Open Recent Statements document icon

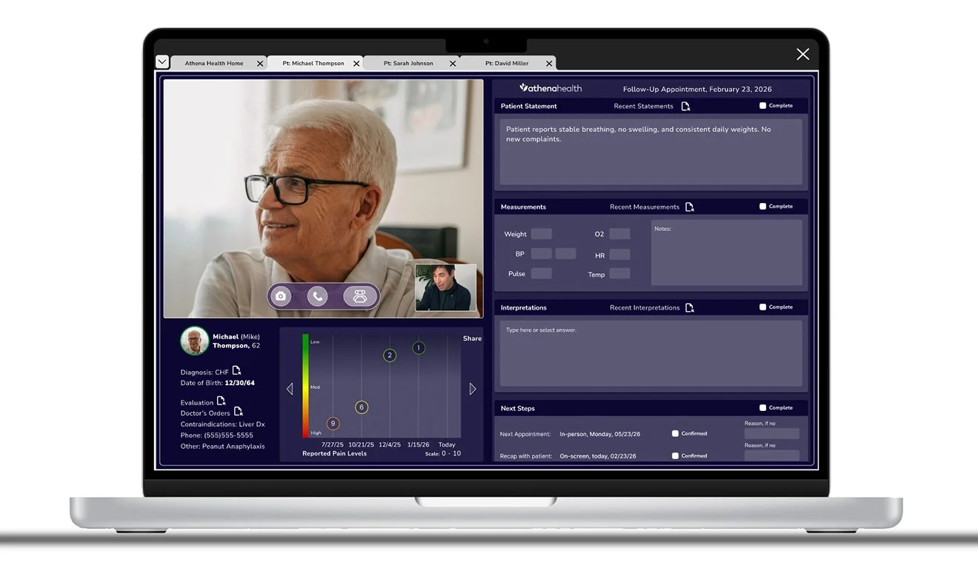coord(685,106)
